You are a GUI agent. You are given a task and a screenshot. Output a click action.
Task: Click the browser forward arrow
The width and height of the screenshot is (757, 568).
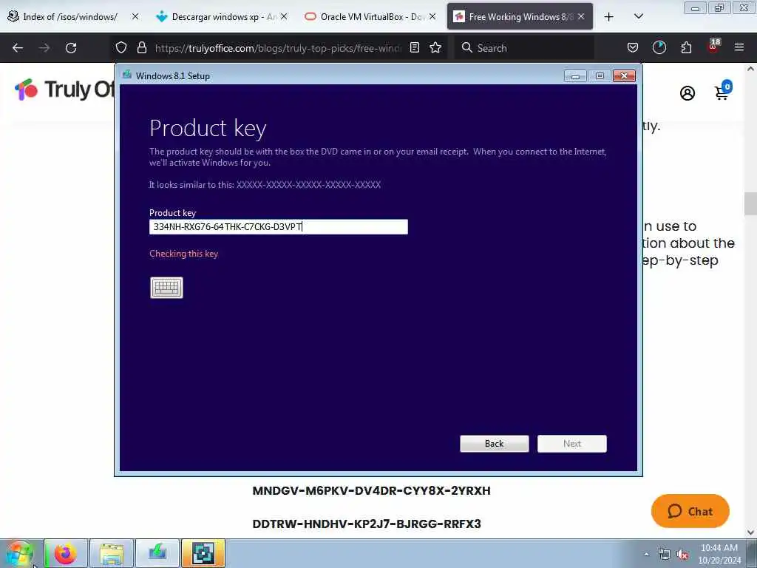coord(44,48)
